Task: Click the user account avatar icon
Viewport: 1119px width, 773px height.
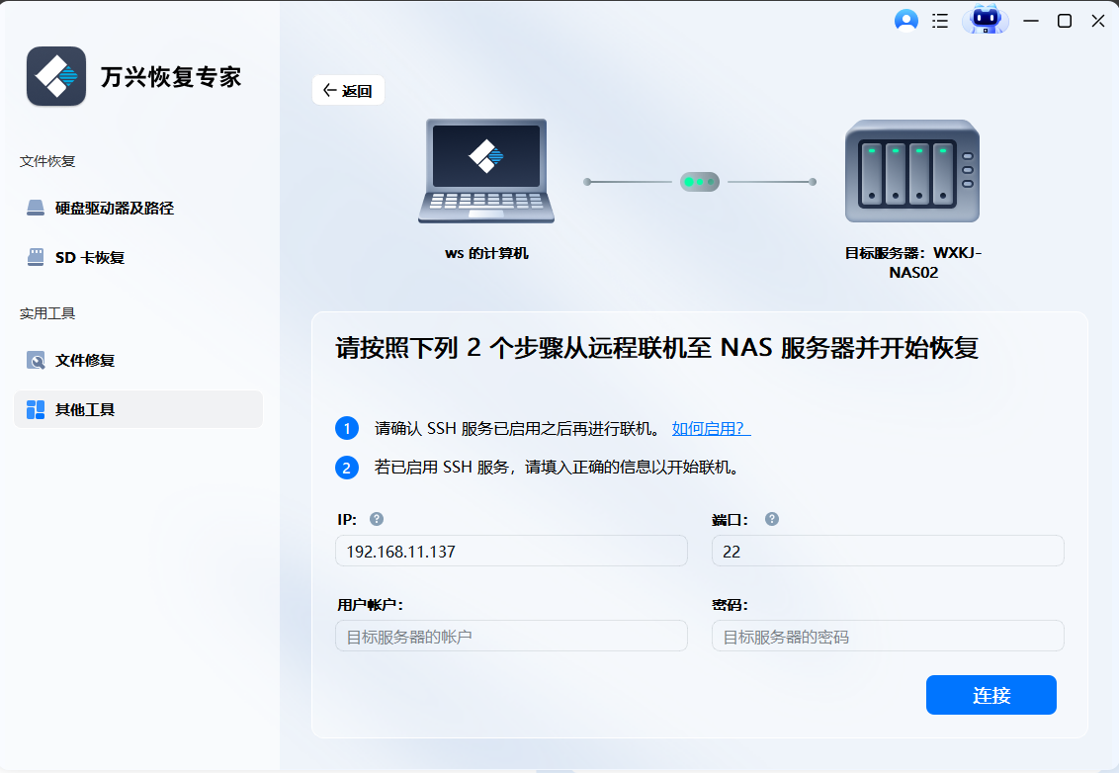Action: click(905, 21)
